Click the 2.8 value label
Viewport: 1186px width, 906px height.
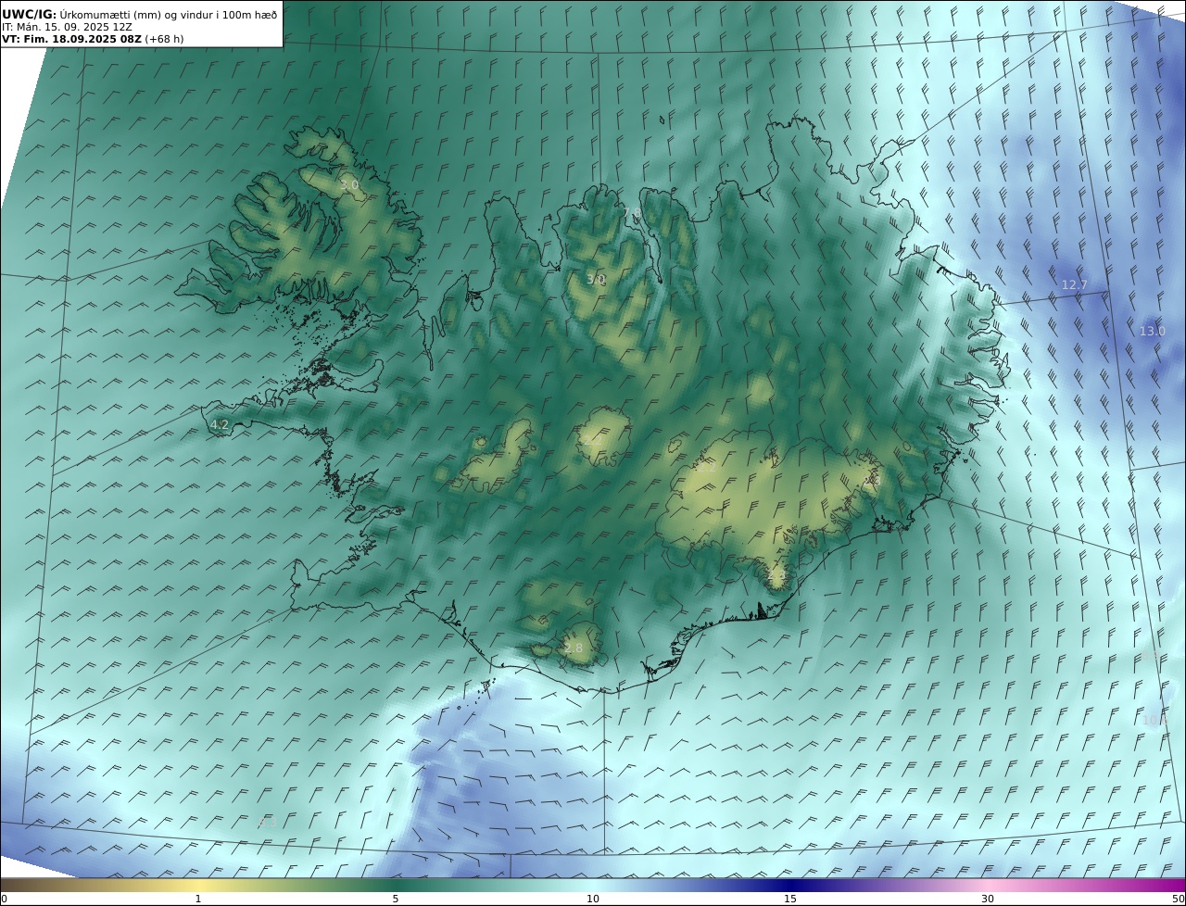[x=574, y=648]
